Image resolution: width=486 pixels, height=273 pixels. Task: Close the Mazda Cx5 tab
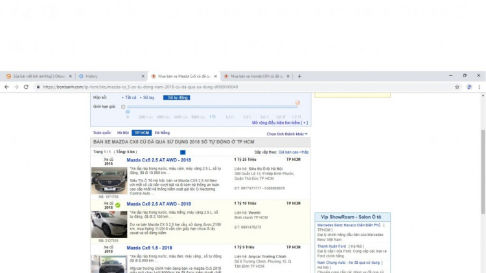pos(215,77)
